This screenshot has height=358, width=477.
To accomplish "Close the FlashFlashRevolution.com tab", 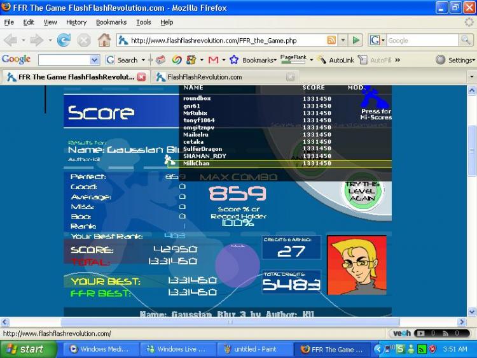I will click(x=290, y=77).
